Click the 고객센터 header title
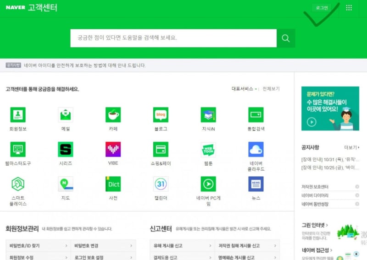367x260 pixels. click(43, 7)
